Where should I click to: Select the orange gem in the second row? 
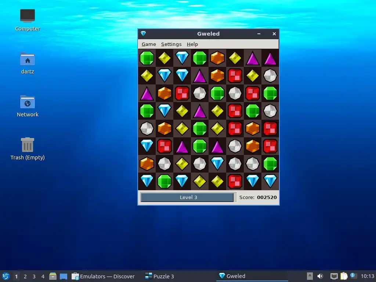[217, 76]
